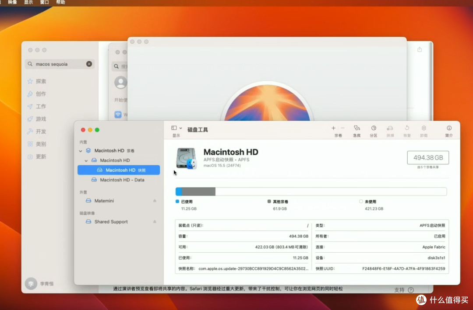Click the user avatar in System Settings window
The width and height of the screenshot is (473, 310).
(121, 83)
